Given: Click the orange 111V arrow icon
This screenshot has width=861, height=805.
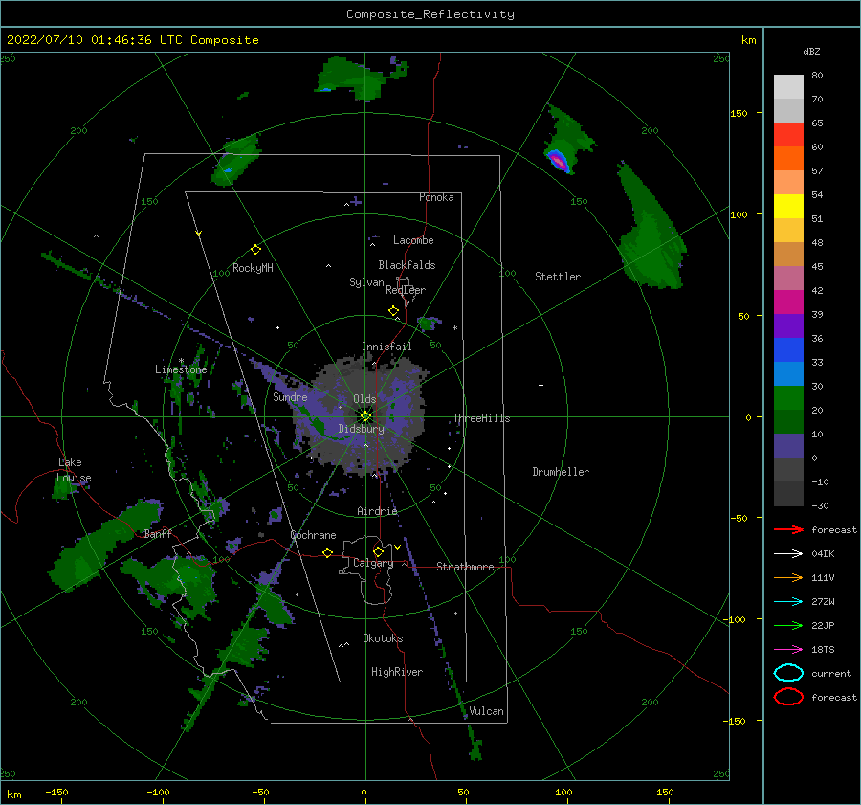Looking at the screenshot, I should (x=788, y=577).
